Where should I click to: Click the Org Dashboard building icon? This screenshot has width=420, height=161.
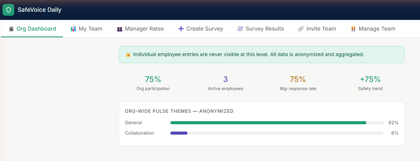(x=11, y=29)
